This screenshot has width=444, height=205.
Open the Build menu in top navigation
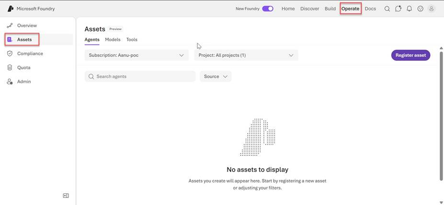pos(330,9)
